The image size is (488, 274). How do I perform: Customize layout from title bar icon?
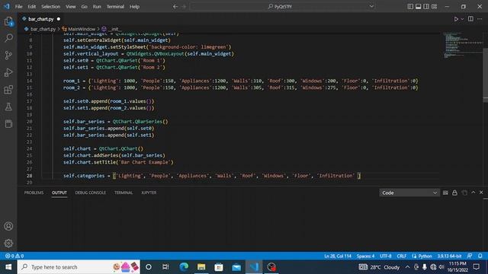(x=434, y=7)
